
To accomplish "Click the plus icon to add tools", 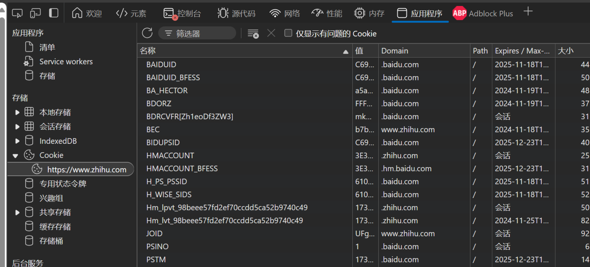I will (x=528, y=11).
